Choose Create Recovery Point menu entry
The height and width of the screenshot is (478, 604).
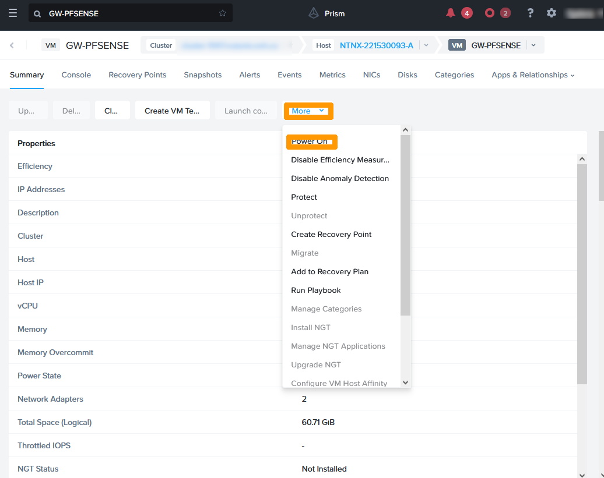point(331,235)
